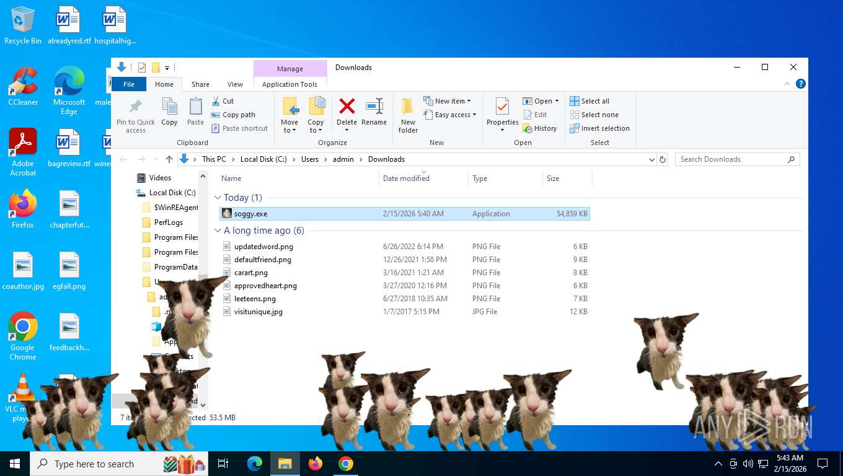The width and height of the screenshot is (843, 476).
Task: Click Manage contextual tab
Action: 290,69
